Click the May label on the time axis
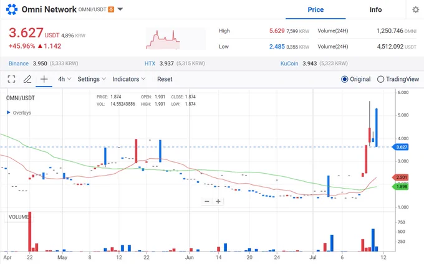This screenshot has width=424, height=264. 62,257
